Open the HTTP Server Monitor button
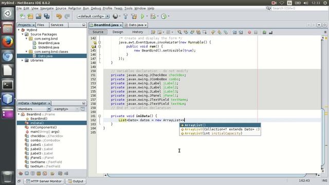This screenshot has height=185, width=329. (44, 181)
